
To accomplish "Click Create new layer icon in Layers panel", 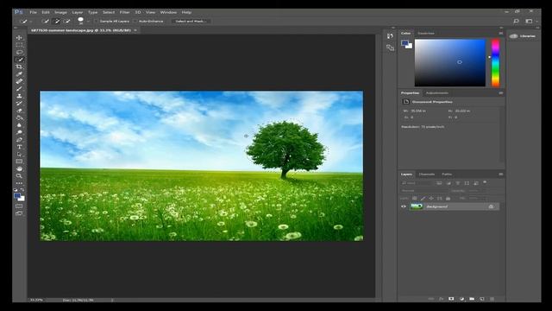I will 482,299.
